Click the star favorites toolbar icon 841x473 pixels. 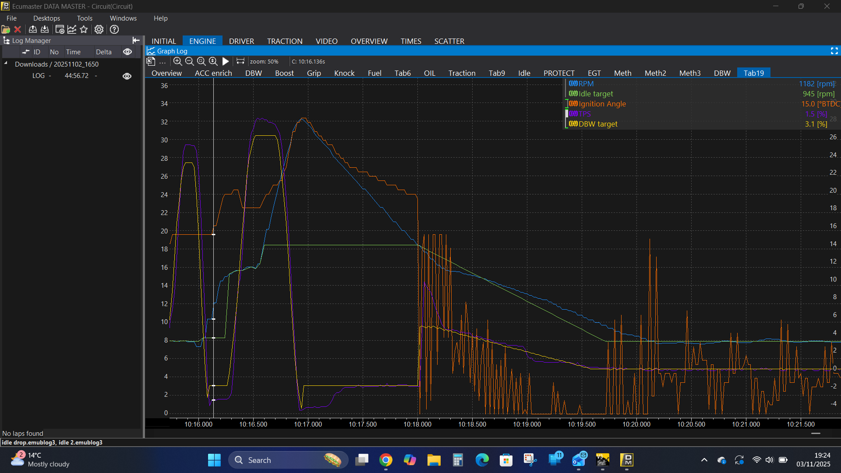coord(84,29)
